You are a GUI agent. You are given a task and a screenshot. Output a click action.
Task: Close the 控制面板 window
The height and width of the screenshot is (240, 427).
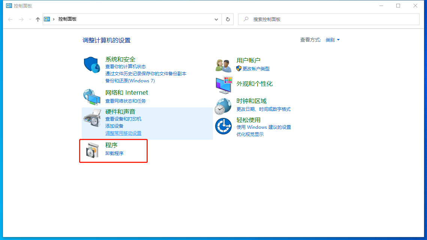coord(415,6)
